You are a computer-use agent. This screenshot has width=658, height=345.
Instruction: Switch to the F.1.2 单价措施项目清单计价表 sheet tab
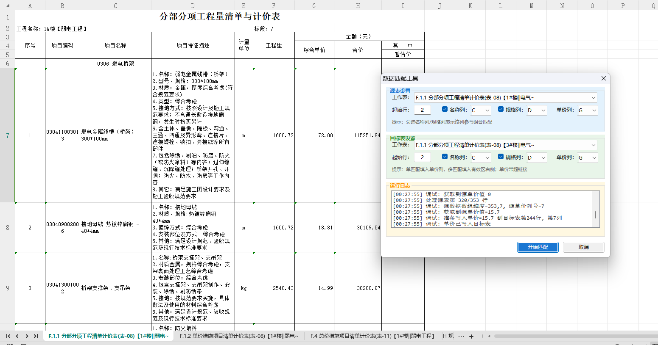(239, 336)
